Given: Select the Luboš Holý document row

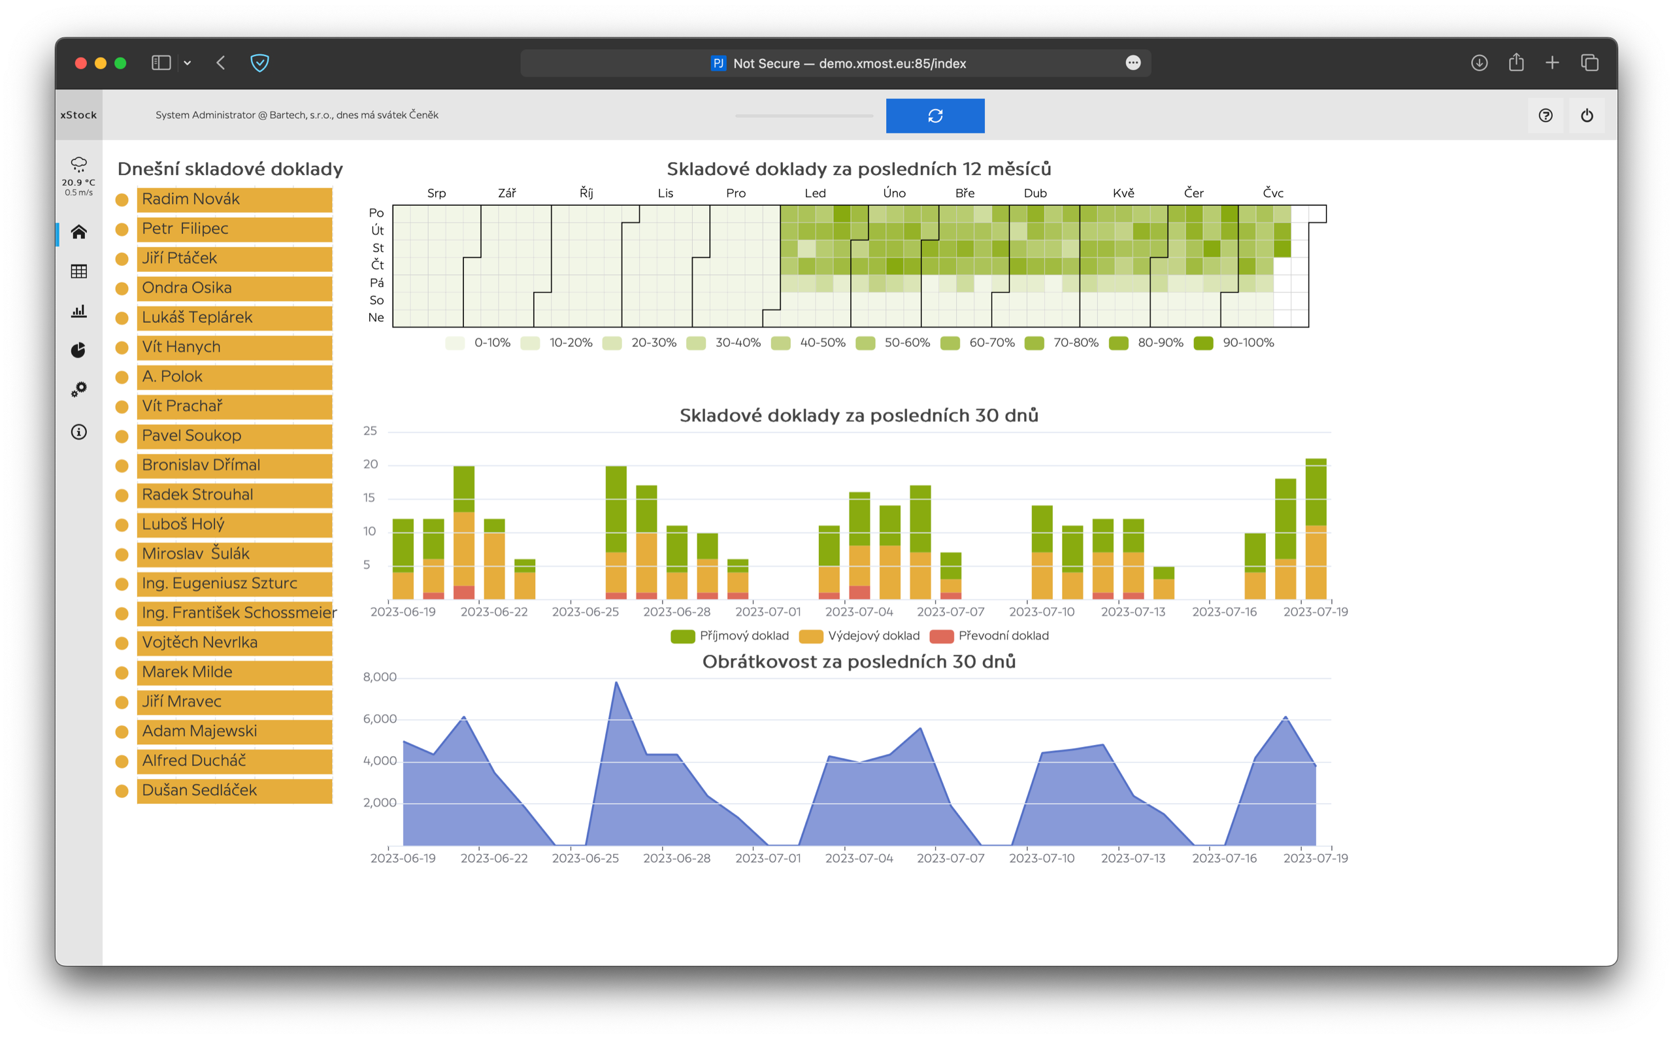Looking at the screenshot, I should tap(235, 524).
